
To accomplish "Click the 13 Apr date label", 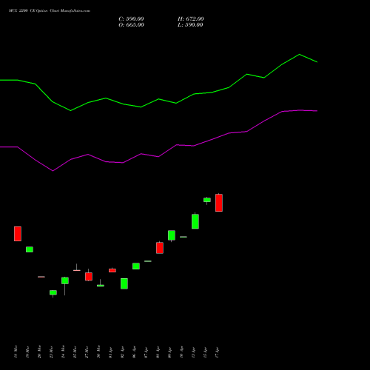I will [x=193, y=352].
